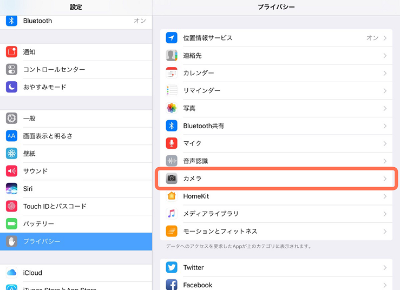
Task: Tap the カメラ camera icon
Action: click(172, 179)
